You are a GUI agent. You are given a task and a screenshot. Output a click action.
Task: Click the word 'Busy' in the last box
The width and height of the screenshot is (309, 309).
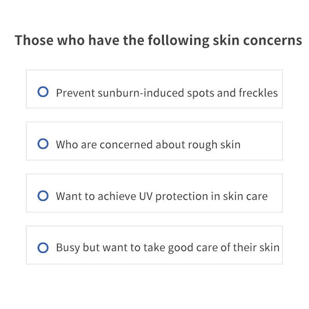(x=68, y=248)
